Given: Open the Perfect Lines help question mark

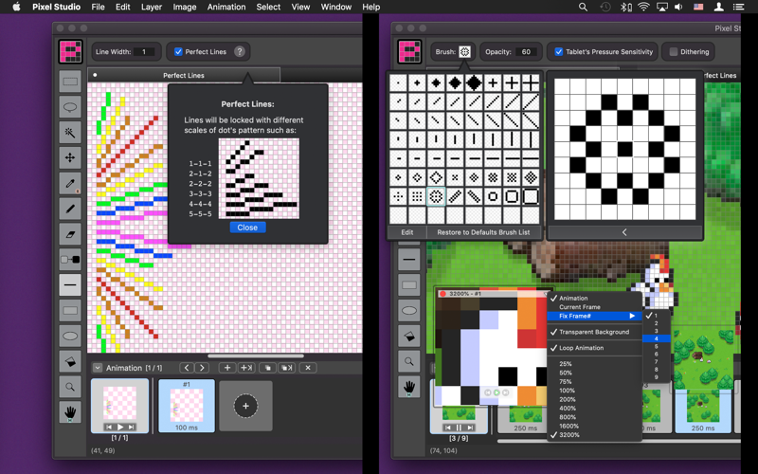Looking at the screenshot, I should point(240,52).
